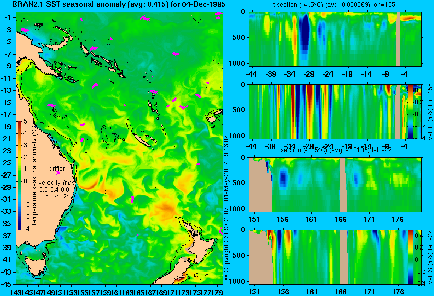
Task: Click longitude tick "176" under lat=-22 temperature panel
Action: coord(398,219)
